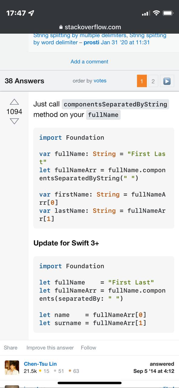The width and height of the screenshot is (179, 388).
Task: Open prosti's user profile
Action: click(91, 42)
